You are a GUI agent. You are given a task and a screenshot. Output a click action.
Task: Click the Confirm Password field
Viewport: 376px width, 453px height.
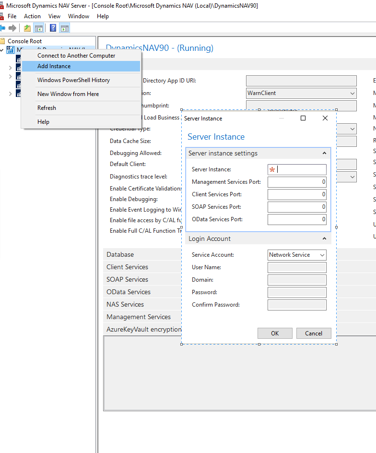coord(297,305)
